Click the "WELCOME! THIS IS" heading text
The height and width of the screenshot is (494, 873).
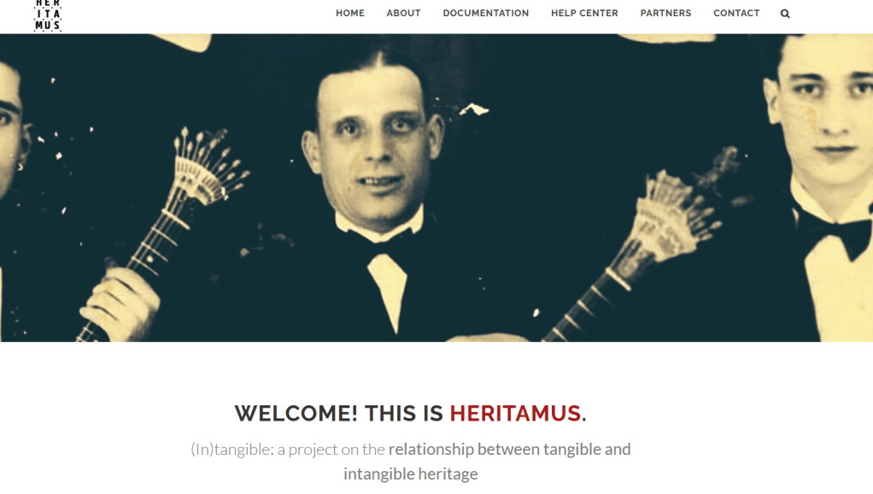[x=338, y=413]
